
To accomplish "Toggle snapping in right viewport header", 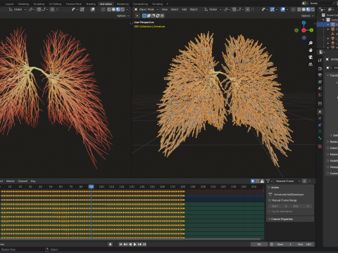I will [234, 9].
